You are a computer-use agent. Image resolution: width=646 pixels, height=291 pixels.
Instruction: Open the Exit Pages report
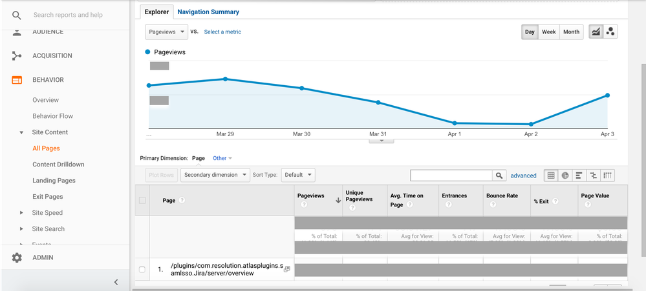(x=48, y=196)
